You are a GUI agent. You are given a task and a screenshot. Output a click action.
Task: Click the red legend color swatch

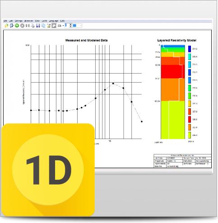190,119
